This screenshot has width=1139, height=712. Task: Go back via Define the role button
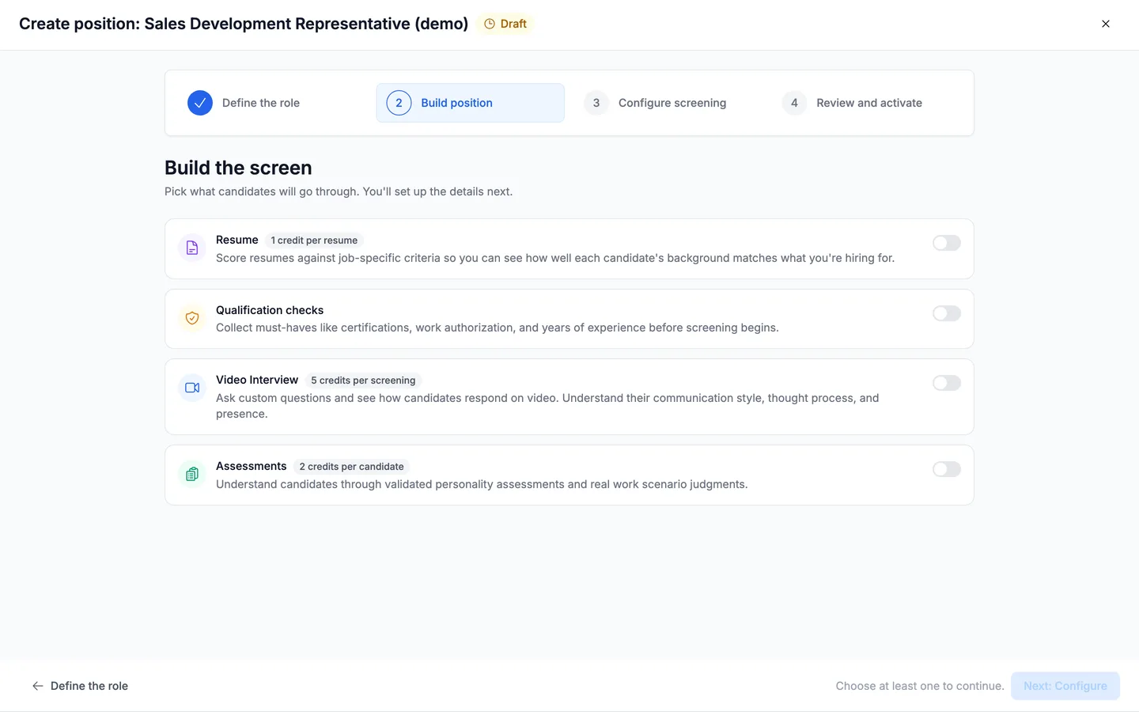[x=80, y=686]
